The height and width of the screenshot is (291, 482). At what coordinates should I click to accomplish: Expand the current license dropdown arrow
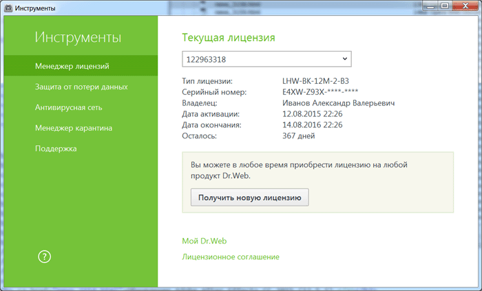(345, 59)
